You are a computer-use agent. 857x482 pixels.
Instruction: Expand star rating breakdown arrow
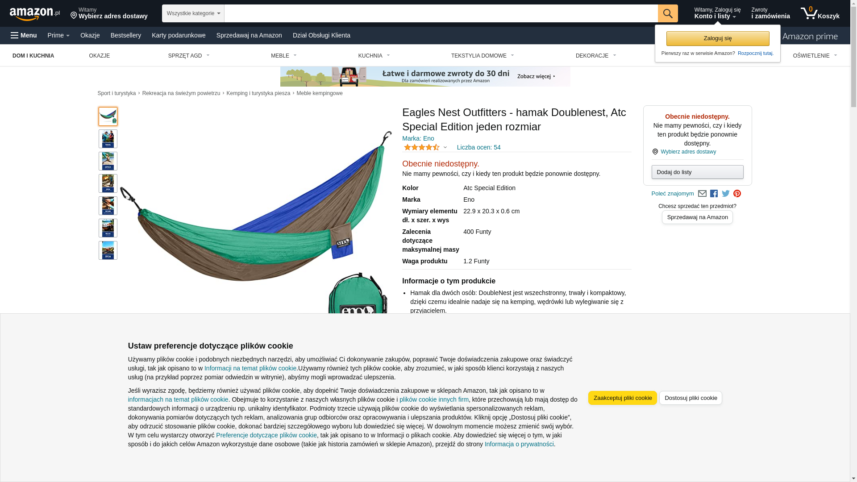coord(445,147)
